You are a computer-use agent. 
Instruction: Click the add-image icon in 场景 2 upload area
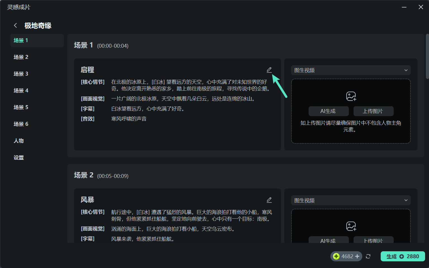click(351, 226)
